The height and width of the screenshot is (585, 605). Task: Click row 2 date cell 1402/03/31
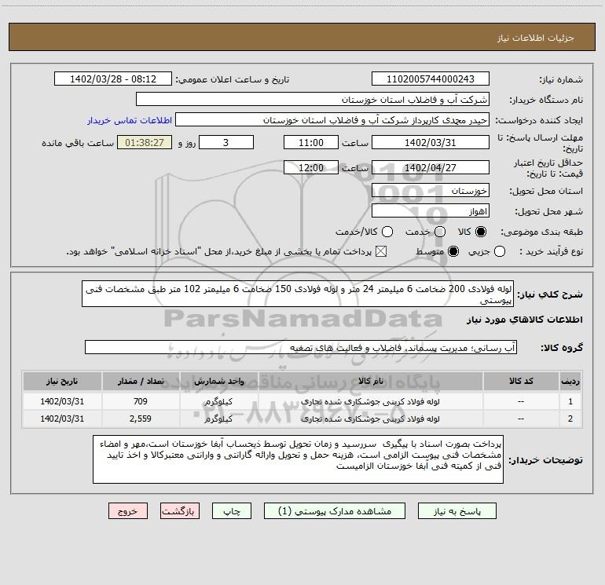tap(62, 419)
